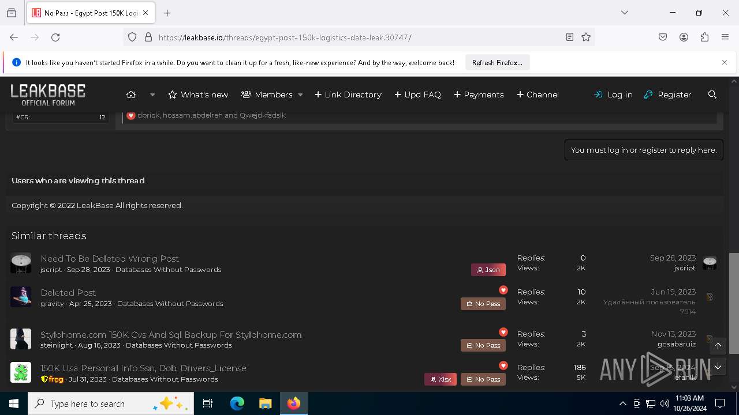Expand the home dropdown arrow
739x415 pixels.
click(x=152, y=95)
